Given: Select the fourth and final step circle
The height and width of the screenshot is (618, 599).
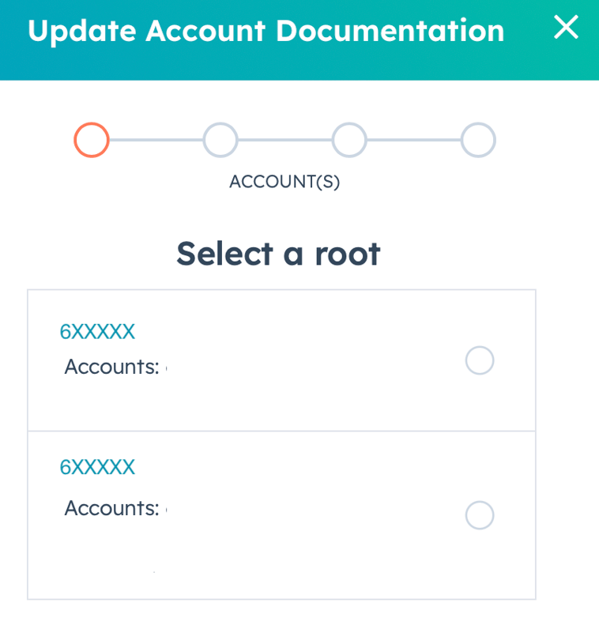Looking at the screenshot, I should pyautogui.click(x=478, y=140).
